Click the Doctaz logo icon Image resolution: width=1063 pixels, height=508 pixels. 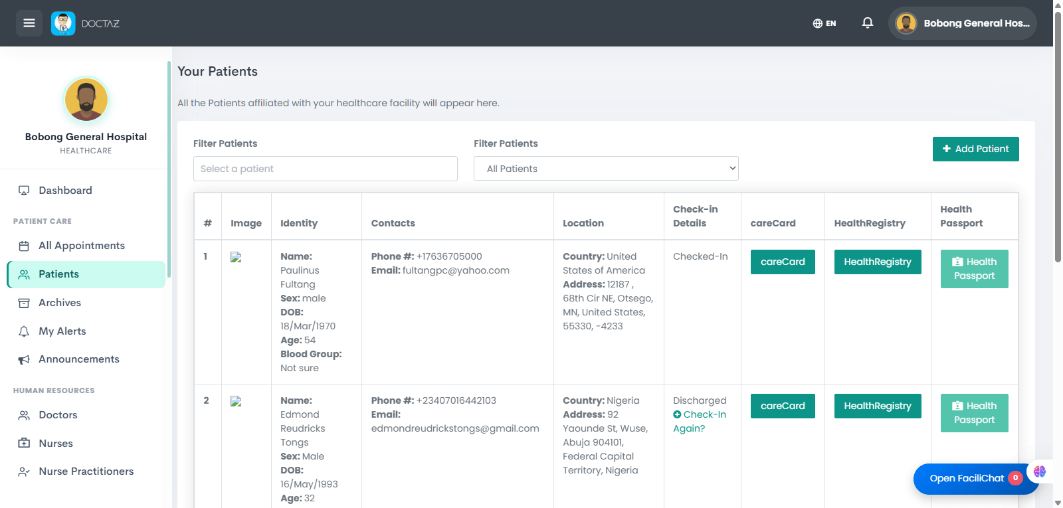(63, 23)
